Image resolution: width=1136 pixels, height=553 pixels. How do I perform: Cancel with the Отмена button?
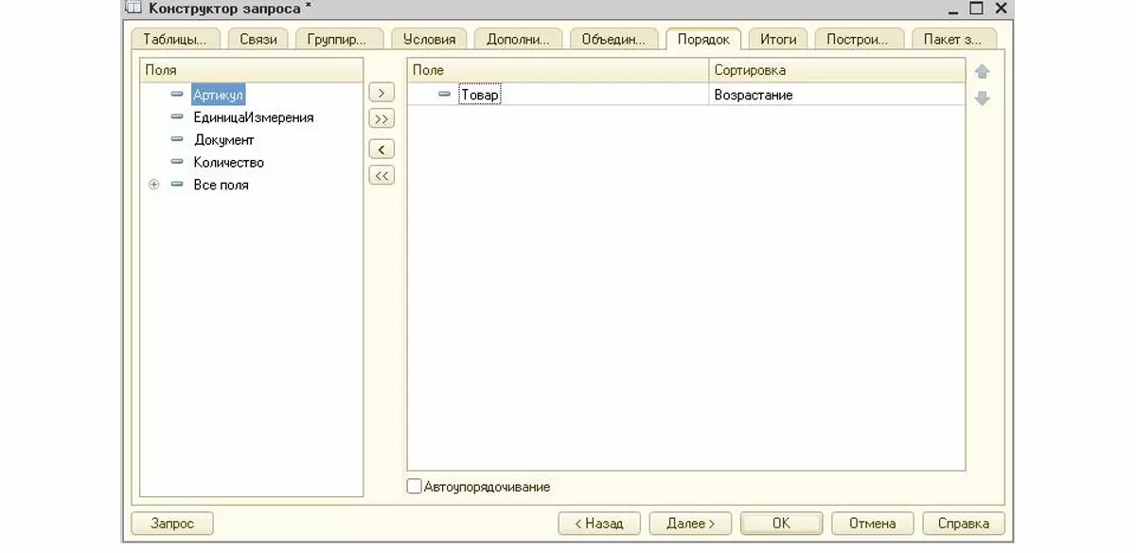point(872,524)
